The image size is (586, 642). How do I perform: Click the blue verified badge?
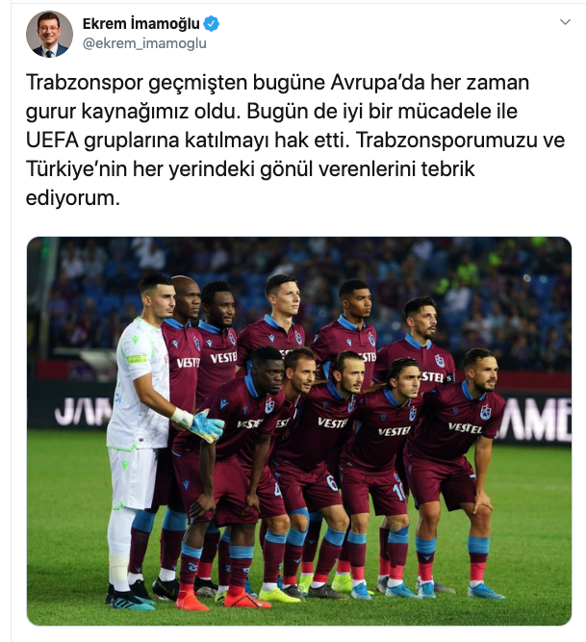pyautogui.click(x=212, y=24)
